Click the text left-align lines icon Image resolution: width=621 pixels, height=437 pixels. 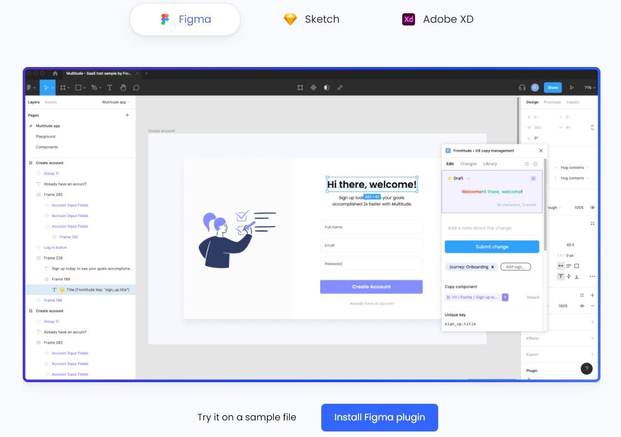coord(568,266)
